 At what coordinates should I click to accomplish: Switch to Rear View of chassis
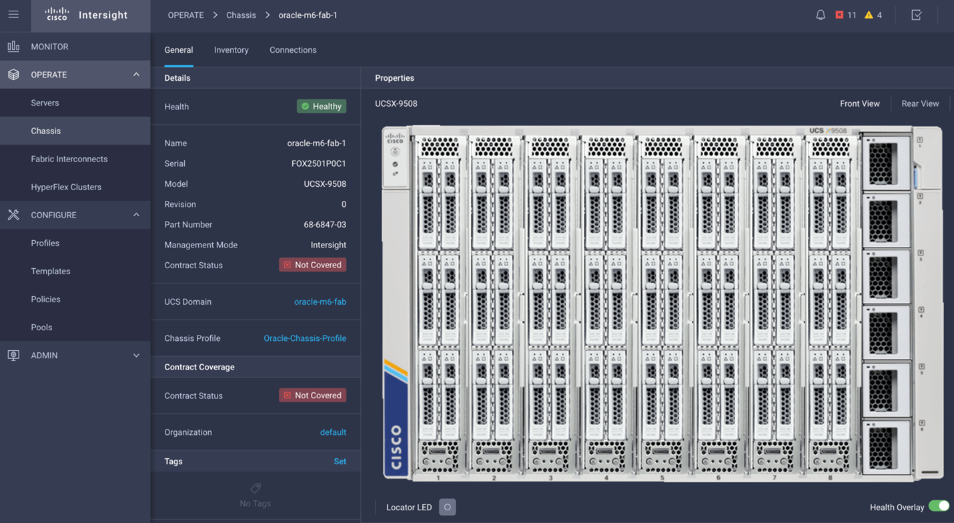tap(919, 103)
